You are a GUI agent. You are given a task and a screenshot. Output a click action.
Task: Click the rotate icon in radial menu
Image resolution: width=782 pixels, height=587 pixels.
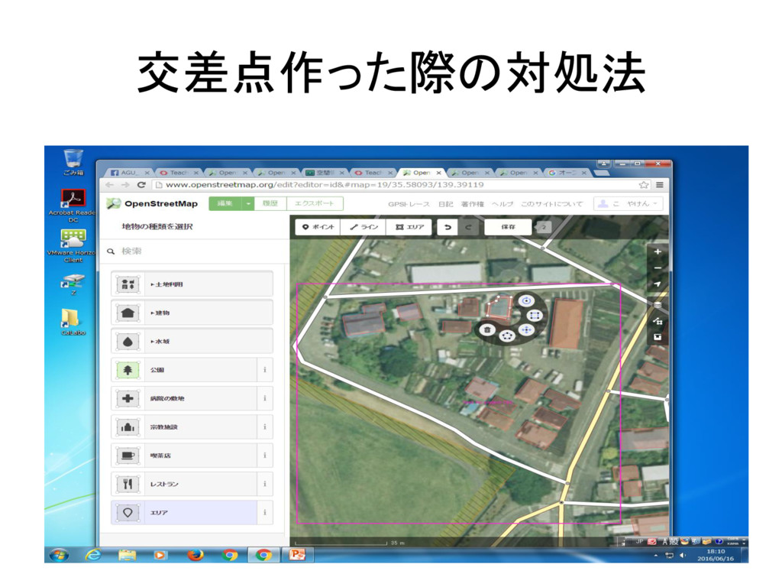525,301
